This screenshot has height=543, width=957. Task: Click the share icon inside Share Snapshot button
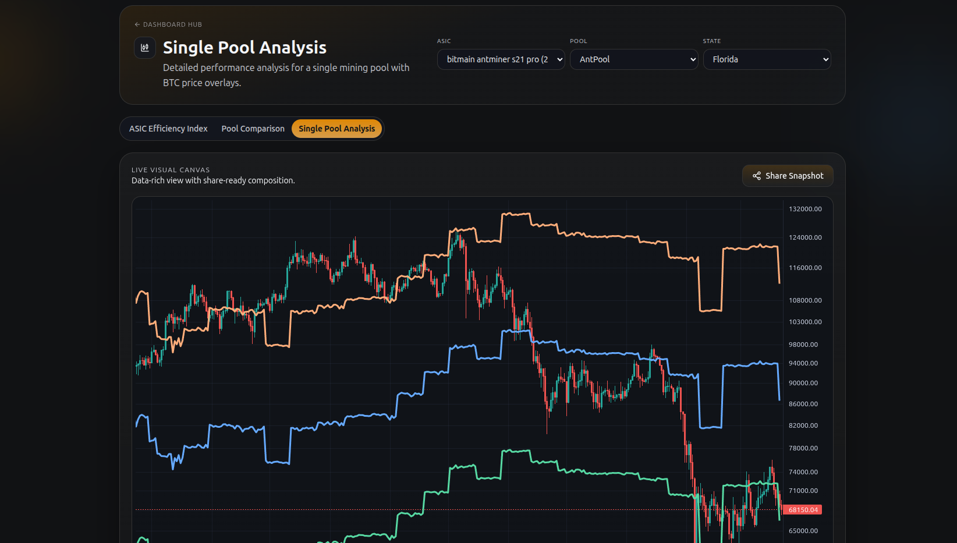click(x=756, y=176)
